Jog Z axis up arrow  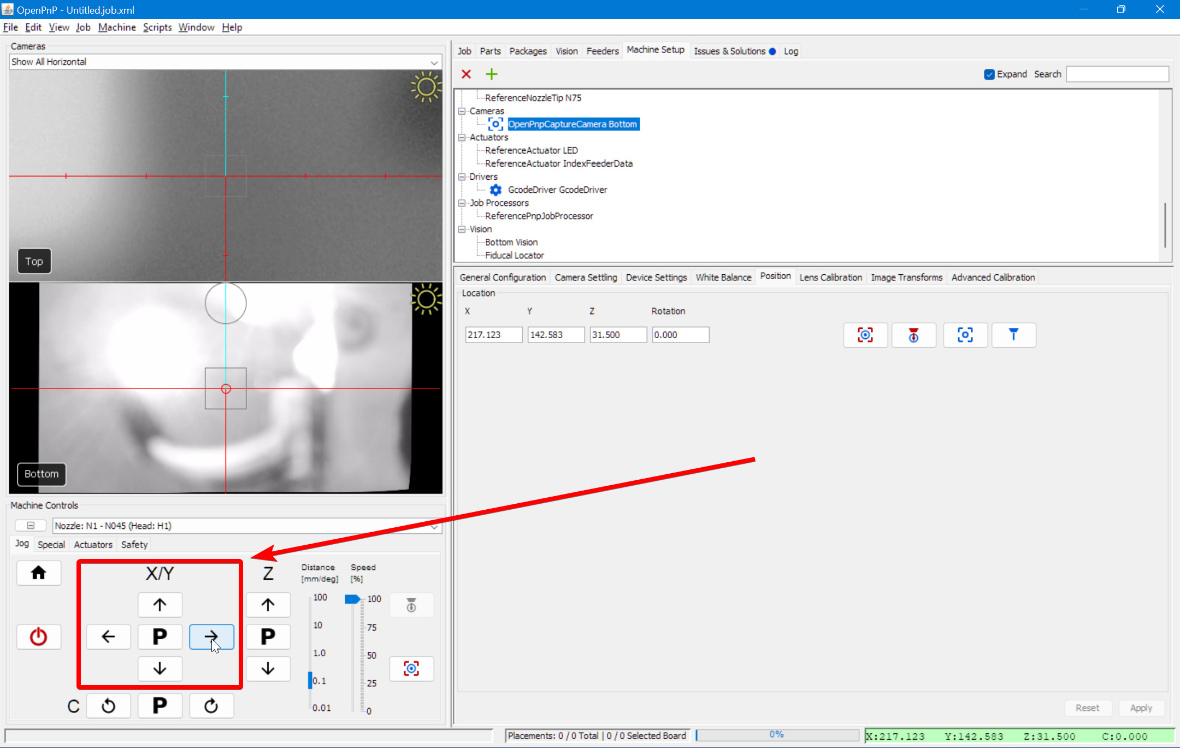pyautogui.click(x=268, y=605)
